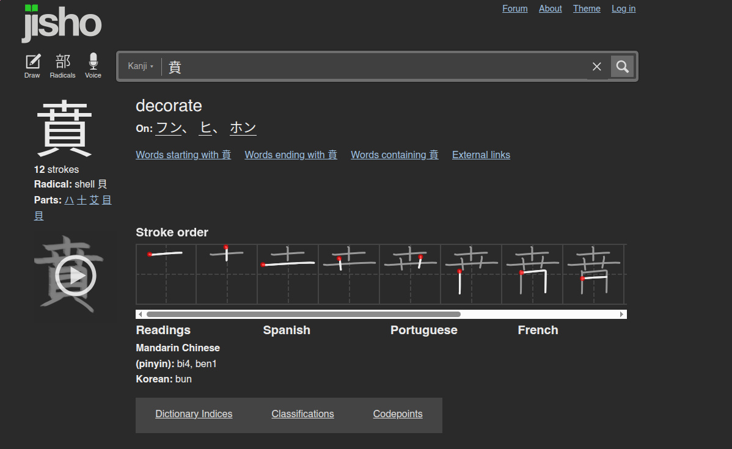Activate the Voice input microphone
Viewport: 732px width, 449px height.
pos(93,66)
